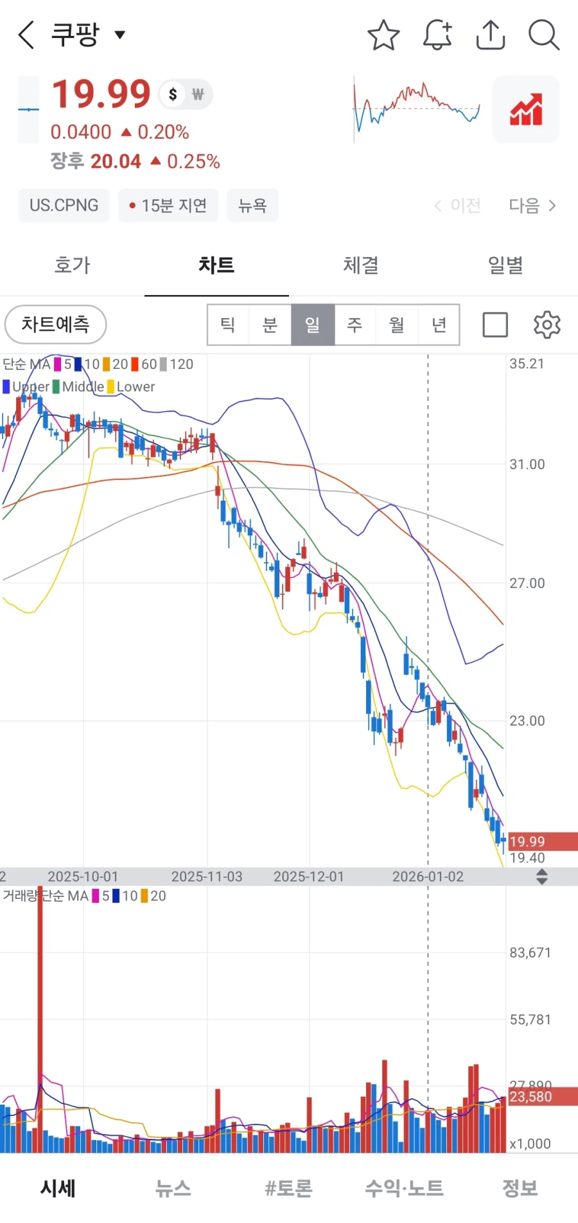Open the search magnifier icon
Screen dimensions: 578x1223
click(x=544, y=35)
